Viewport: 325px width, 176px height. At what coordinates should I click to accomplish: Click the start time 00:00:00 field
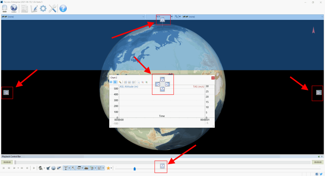click(x=7, y=162)
